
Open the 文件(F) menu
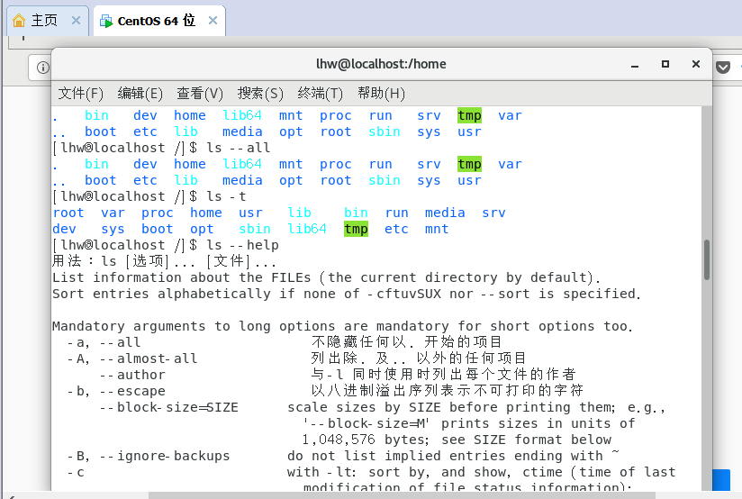[80, 94]
